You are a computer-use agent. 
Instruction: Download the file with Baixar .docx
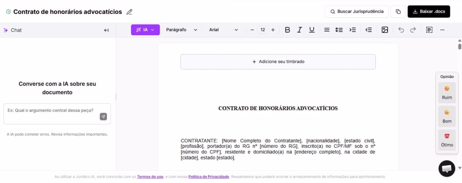429,11
